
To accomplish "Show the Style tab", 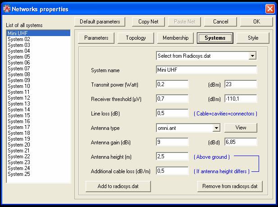I will pyautogui.click(x=253, y=38).
